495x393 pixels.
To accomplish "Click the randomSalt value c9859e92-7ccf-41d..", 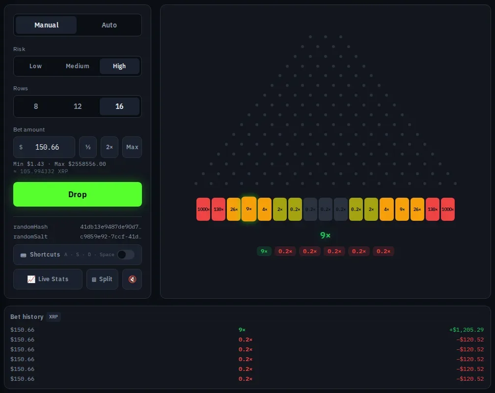I will click(x=110, y=236).
